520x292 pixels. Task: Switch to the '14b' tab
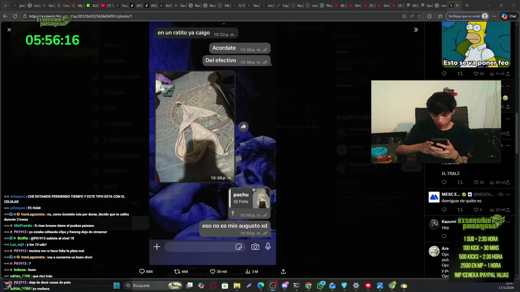[224, 6]
